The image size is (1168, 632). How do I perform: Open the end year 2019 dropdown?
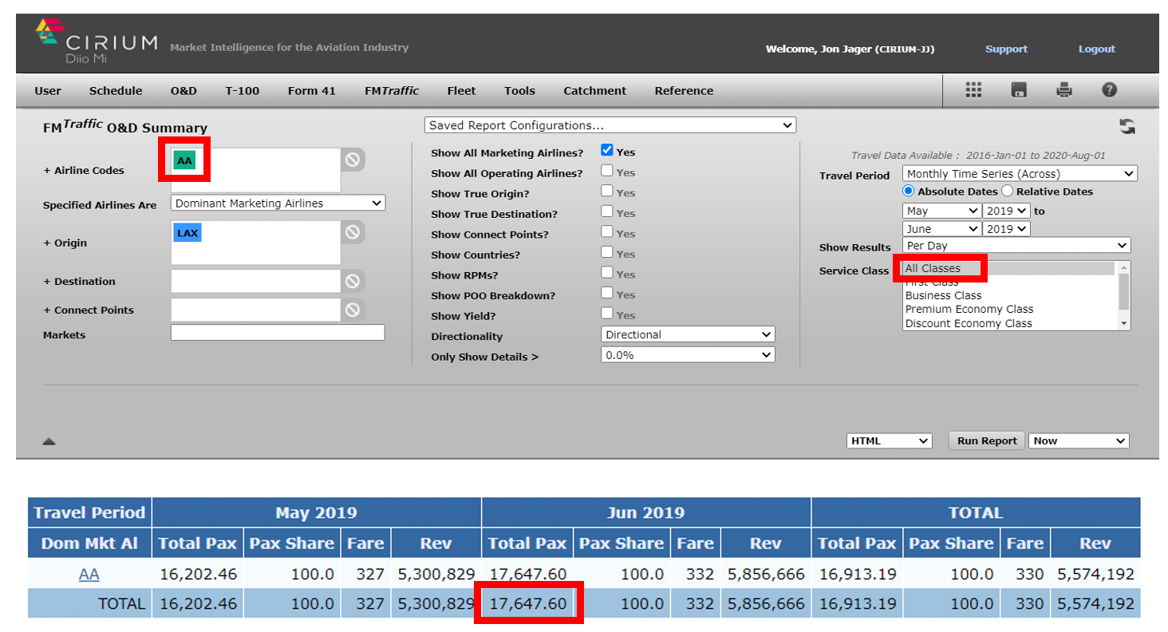[x=1007, y=229]
